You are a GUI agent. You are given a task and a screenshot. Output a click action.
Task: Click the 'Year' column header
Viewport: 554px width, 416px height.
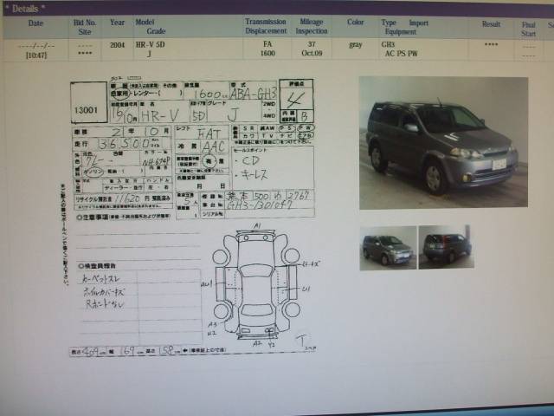[x=117, y=23]
